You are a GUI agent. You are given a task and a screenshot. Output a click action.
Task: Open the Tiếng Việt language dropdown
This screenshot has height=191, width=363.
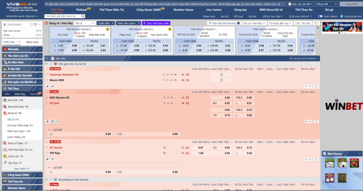(x=327, y=4)
